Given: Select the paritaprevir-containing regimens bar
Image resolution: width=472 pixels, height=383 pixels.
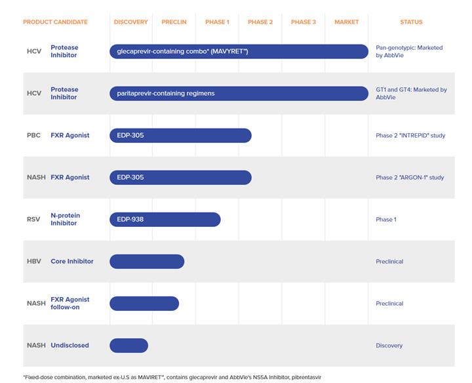Looking at the screenshot, I should pyautogui.click(x=239, y=93).
